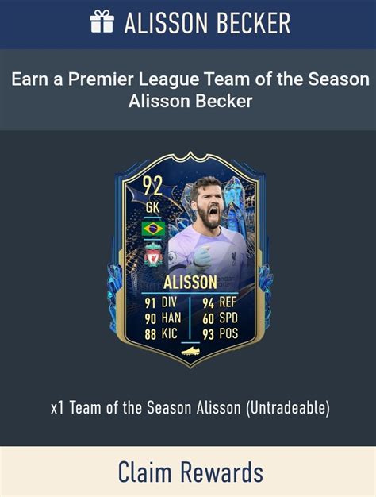
Task: Click the blue crystal on card's left edge
Action: (114, 297)
